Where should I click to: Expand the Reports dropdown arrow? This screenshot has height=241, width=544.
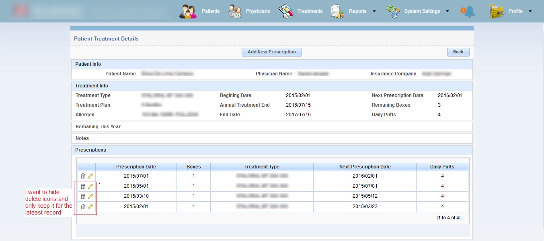pos(374,11)
